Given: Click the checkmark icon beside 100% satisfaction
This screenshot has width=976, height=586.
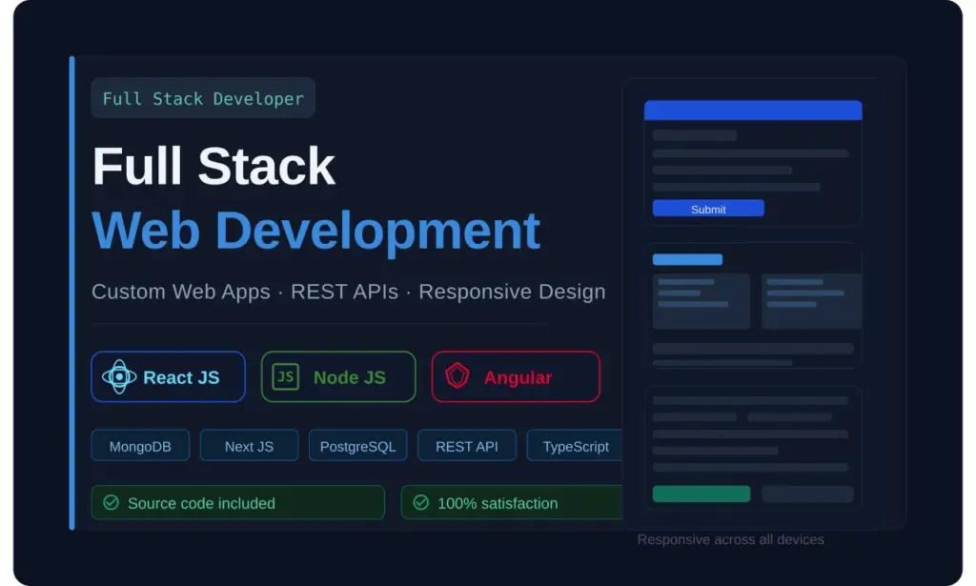Looking at the screenshot, I should pyautogui.click(x=420, y=503).
